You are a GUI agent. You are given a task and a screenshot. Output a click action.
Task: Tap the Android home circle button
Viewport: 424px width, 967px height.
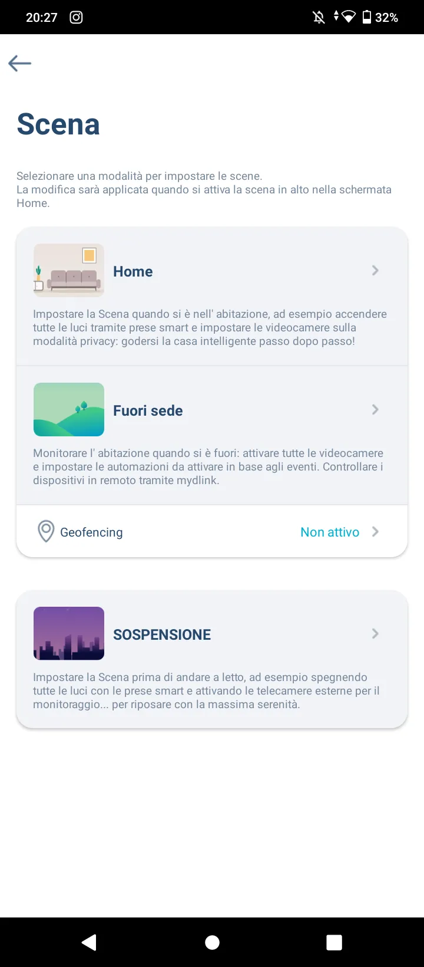coord(212,942)
